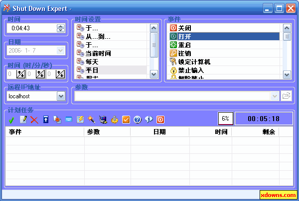Click the hours spin button
The height and width of the screenshot is (201, 299).
point(21,74)
